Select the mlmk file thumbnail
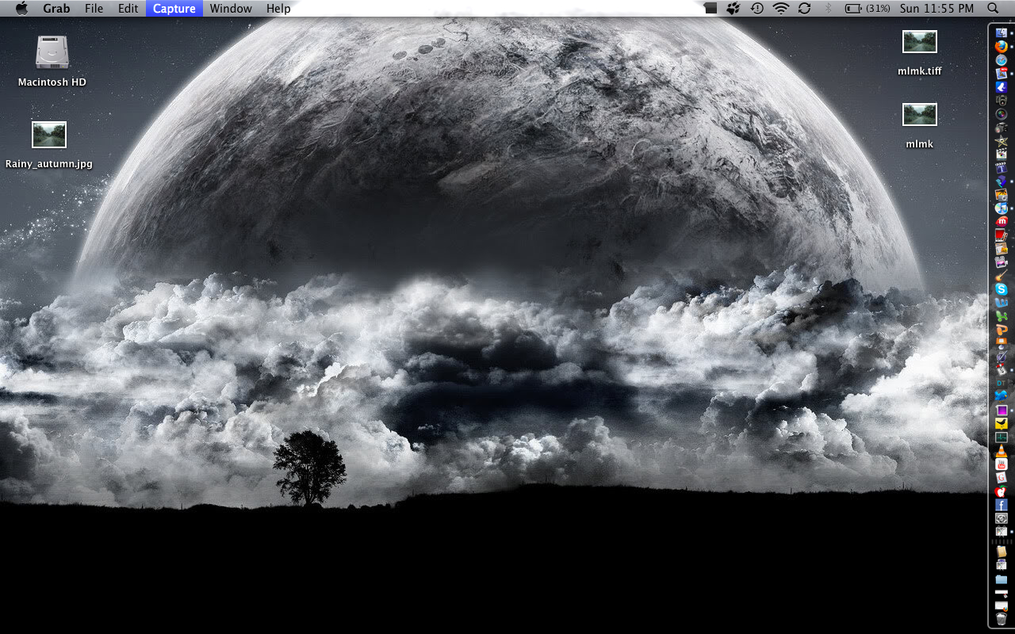1015x634 pixels. click(920, 114)
